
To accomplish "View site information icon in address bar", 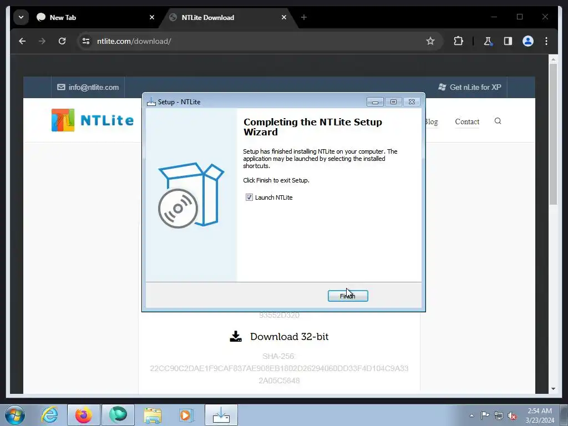I will [86, 41].
